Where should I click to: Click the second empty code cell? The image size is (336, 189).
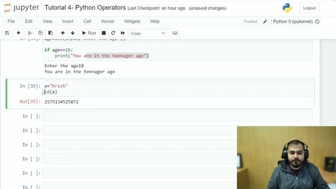click(x=140, y=130)
